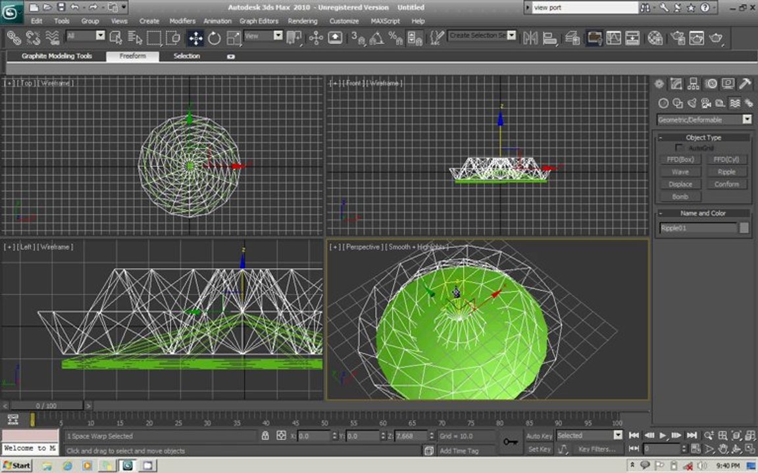Open the Geometric/Deformable category dropdown
Image resolution: width=758 pixels, height=473 pixels.
pos(747,119)
